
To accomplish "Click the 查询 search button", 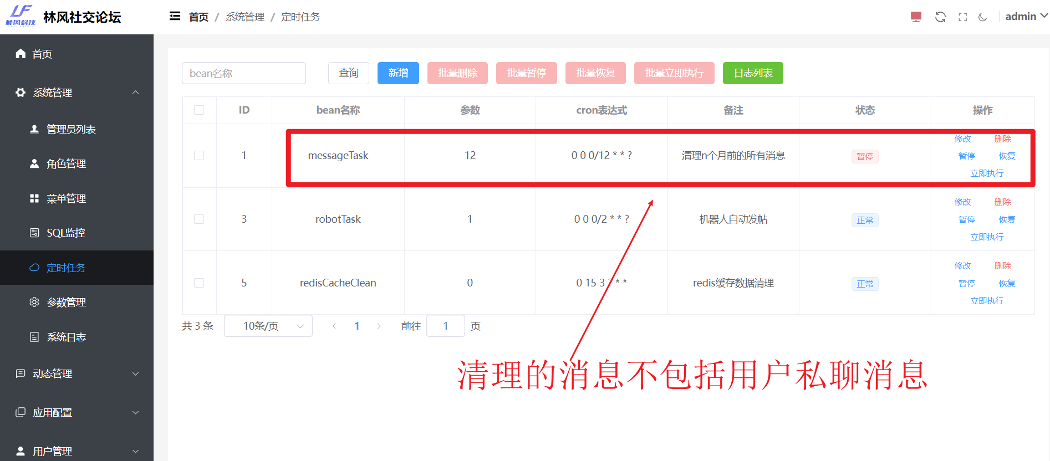I will tap(349, 73).
